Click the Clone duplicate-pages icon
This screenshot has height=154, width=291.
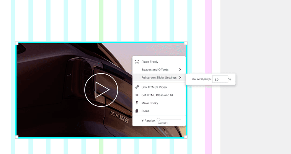tap(137, 111)
